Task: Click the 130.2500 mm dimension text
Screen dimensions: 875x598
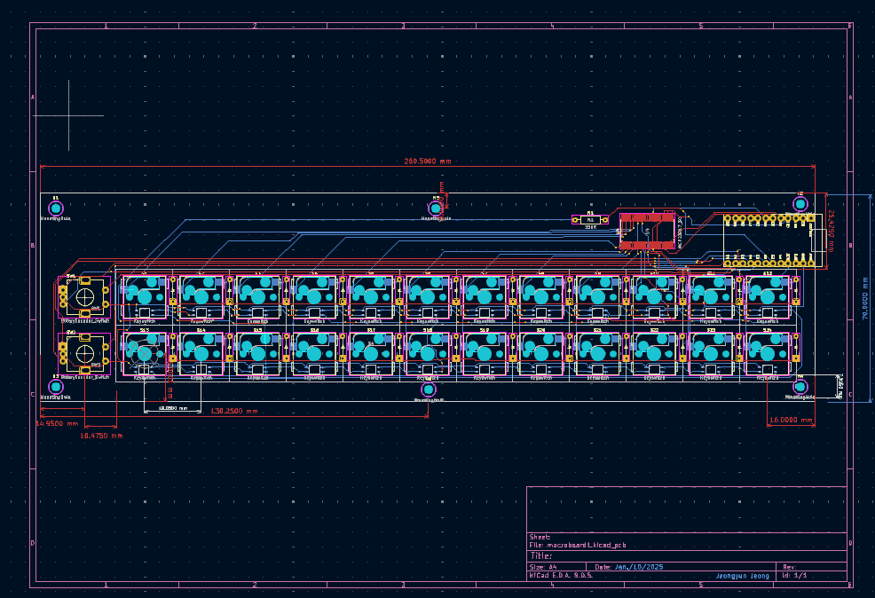Action: point(233,411)
